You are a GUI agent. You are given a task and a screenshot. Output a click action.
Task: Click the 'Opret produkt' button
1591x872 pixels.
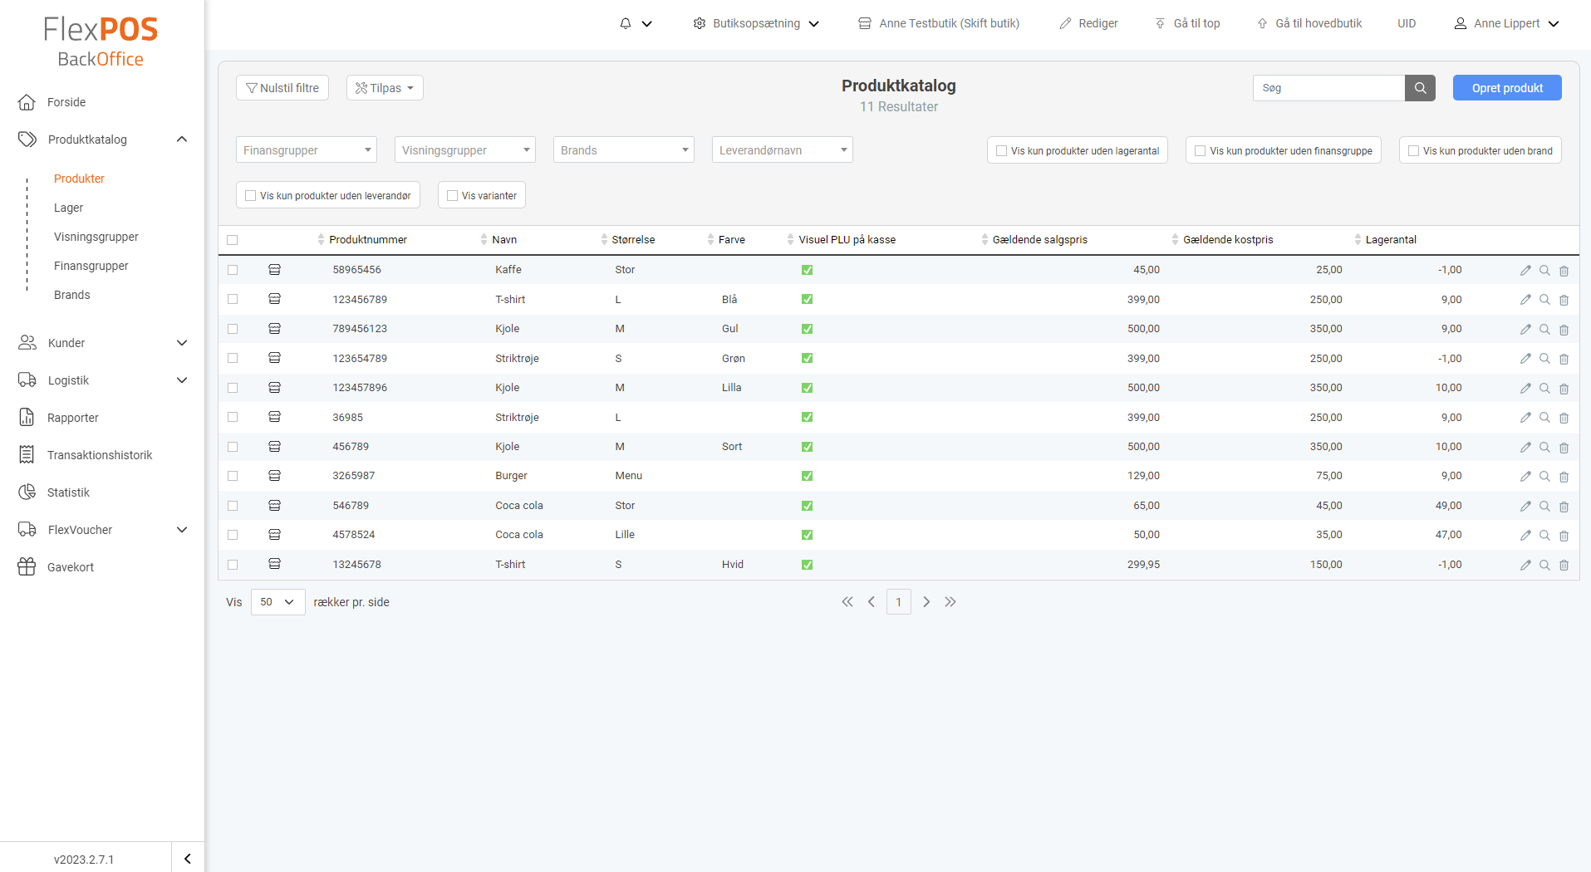click(1506, 87)
